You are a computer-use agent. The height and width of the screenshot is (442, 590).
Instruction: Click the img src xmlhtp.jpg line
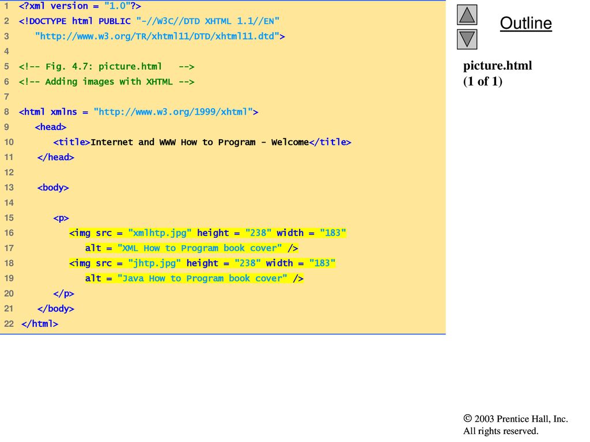[x=207, y=233]
